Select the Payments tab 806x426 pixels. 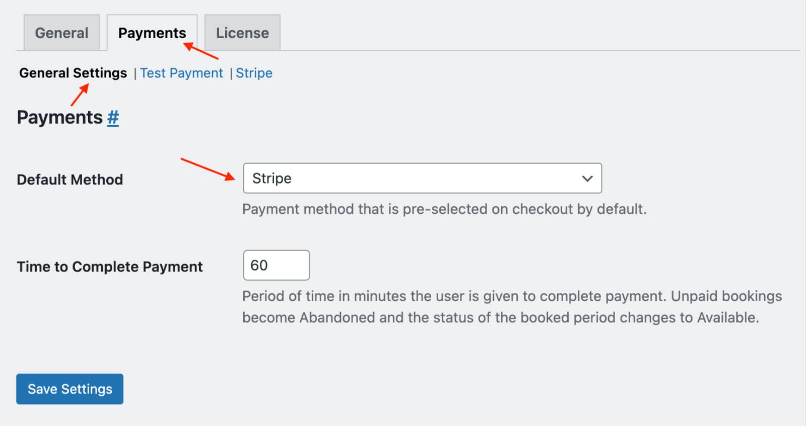(x=152, y=33)
